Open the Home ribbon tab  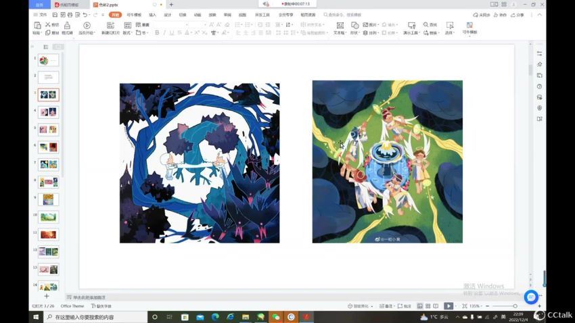coord(115,15)
